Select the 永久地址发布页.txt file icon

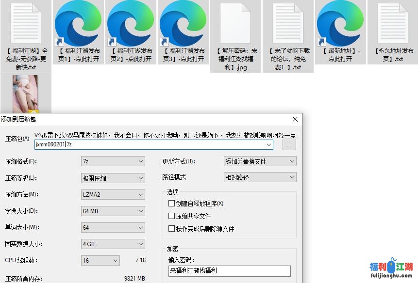pyautogui.click(x=392, y=24)
